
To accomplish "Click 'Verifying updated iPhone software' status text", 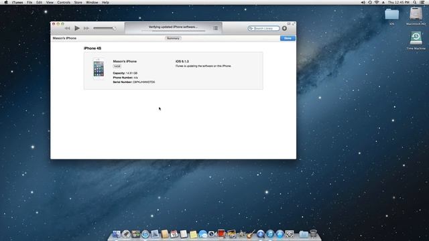I will pyautogui.click(x=173, y=27).
